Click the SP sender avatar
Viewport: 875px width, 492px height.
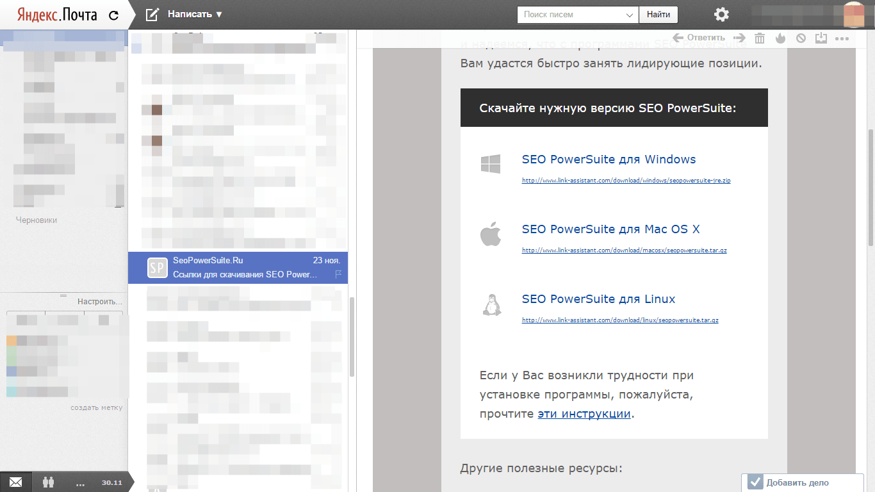[x=158, y=267]
